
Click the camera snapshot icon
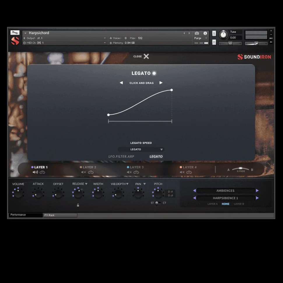(x=197, y=33)
